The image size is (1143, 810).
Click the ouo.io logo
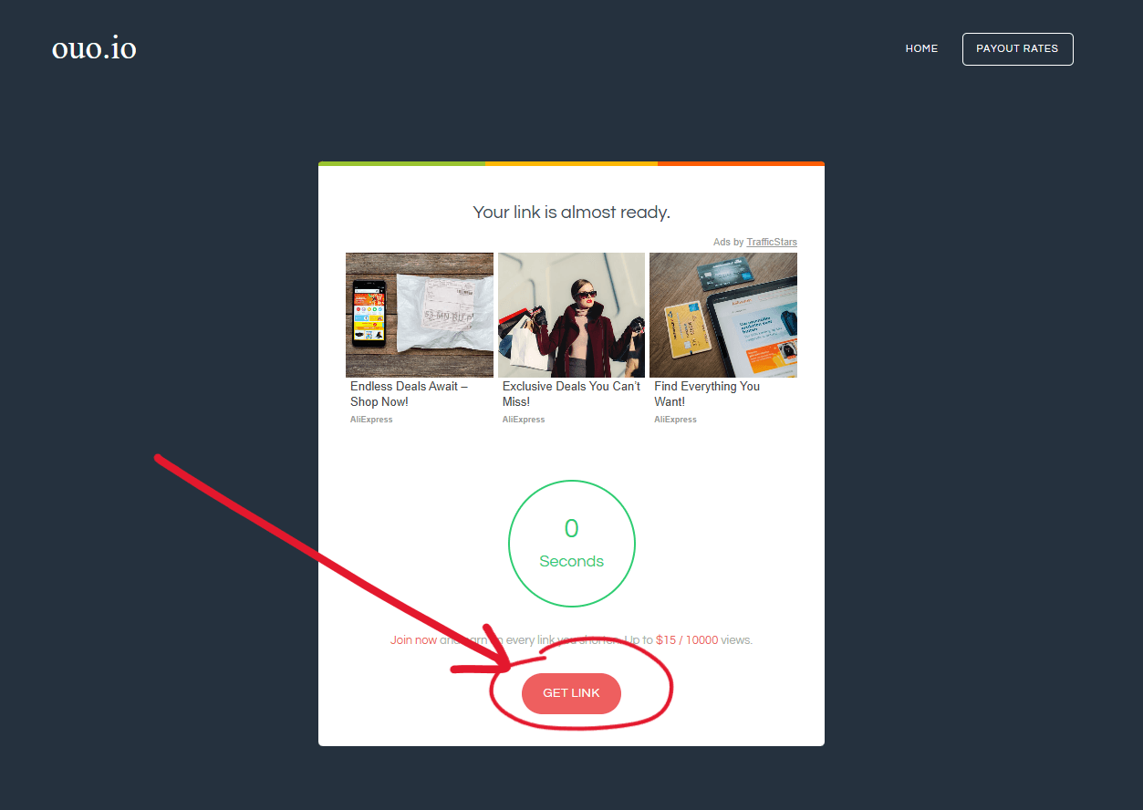click(94, 47)
